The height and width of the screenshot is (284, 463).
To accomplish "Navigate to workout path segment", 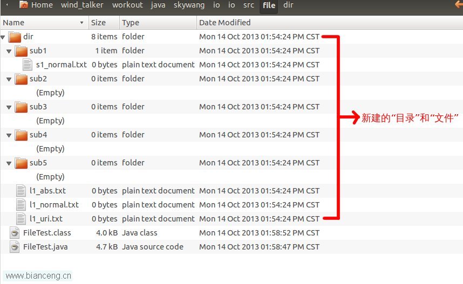I will pos(127,5).
